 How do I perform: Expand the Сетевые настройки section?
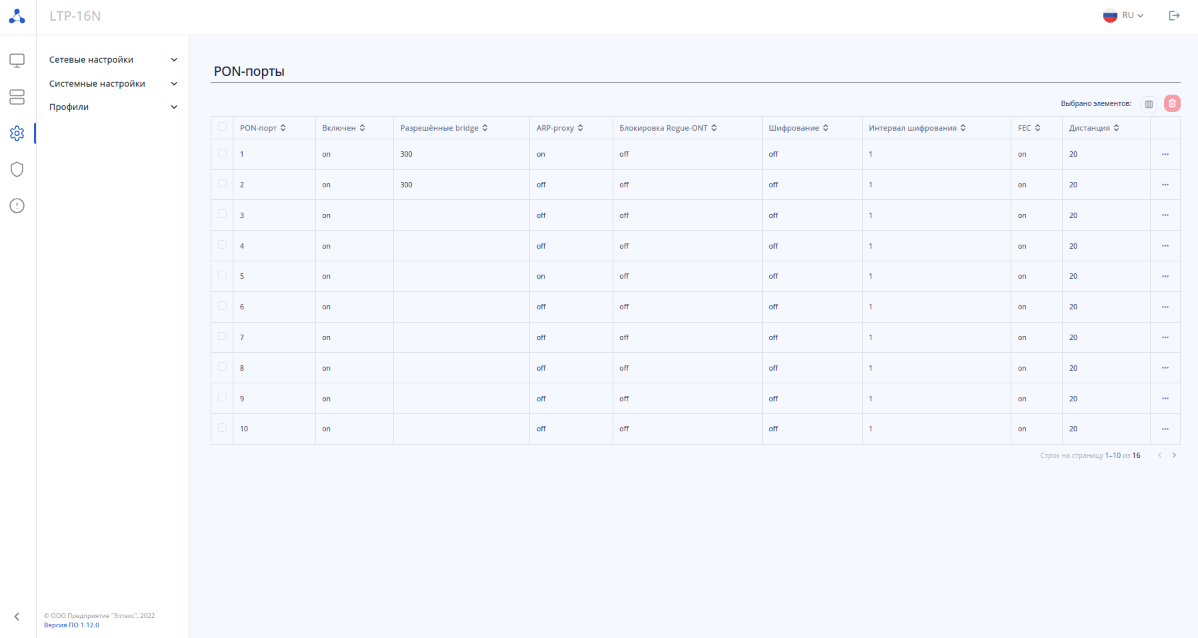click(113, 59)
